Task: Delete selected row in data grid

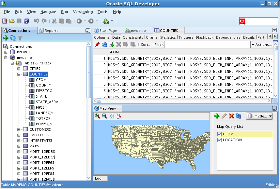Action: 118,45
